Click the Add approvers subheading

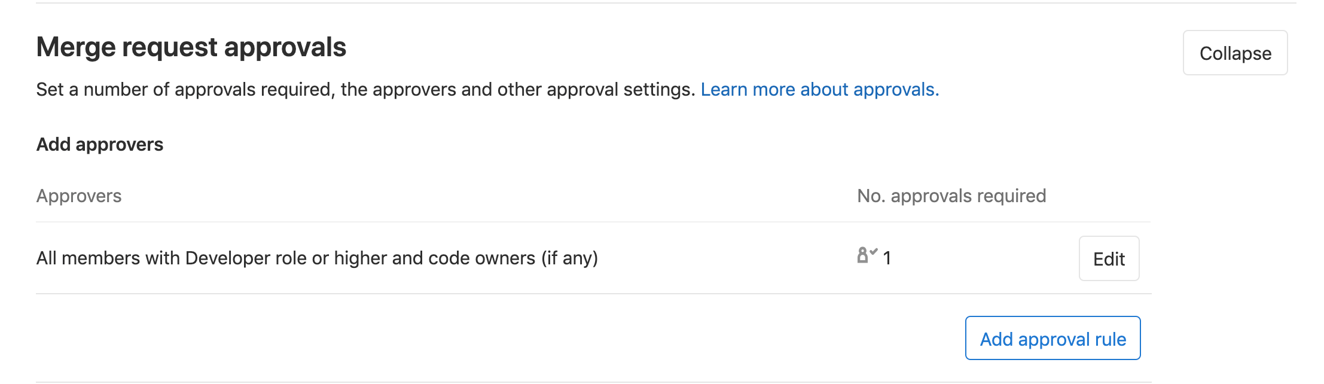pyautogui.click(x=100, y=144)
